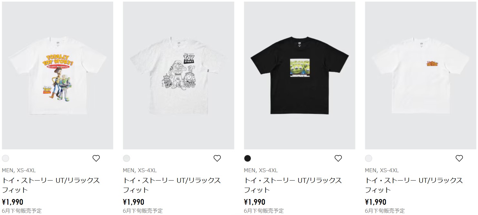Screen dimensions: 478x215
Task: Open gray Buzz line-art shirt image
Action: click(178, 75)
